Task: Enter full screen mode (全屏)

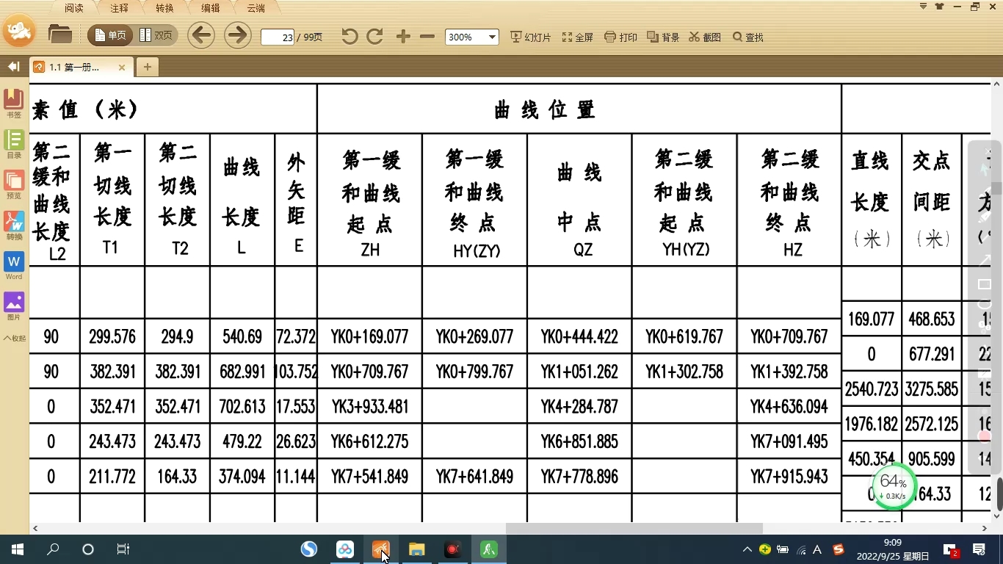Action: [x=578, y=37]
